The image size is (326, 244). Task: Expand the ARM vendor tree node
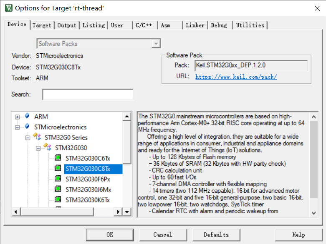tap(18, 117)
